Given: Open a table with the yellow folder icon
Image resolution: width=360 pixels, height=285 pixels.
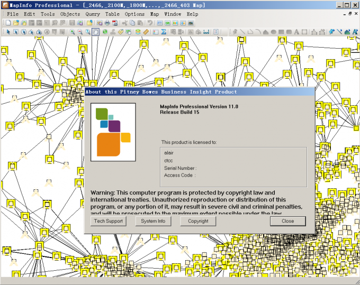Looking at the screenshot, I should tap(16, 23).
